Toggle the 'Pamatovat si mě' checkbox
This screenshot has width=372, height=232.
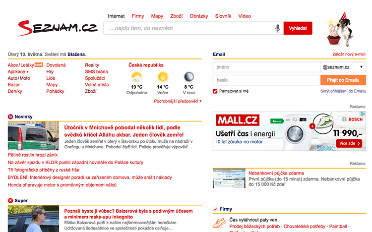[215, 91]
